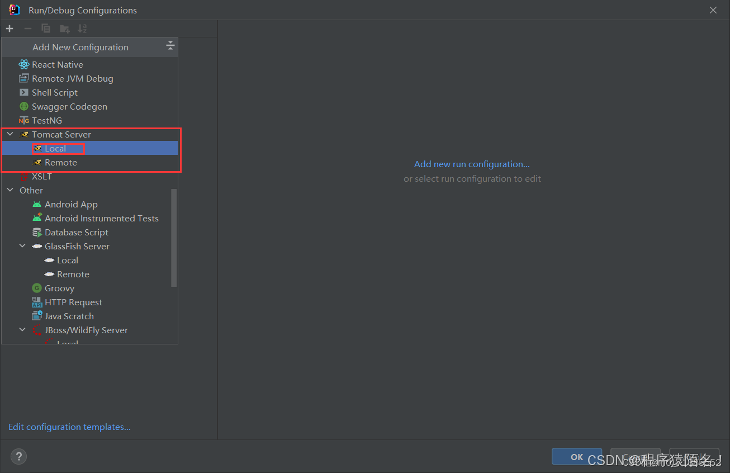730x473 pixels.
Task: Click the Shell Script terminal icon
Action: click(23, 92)
